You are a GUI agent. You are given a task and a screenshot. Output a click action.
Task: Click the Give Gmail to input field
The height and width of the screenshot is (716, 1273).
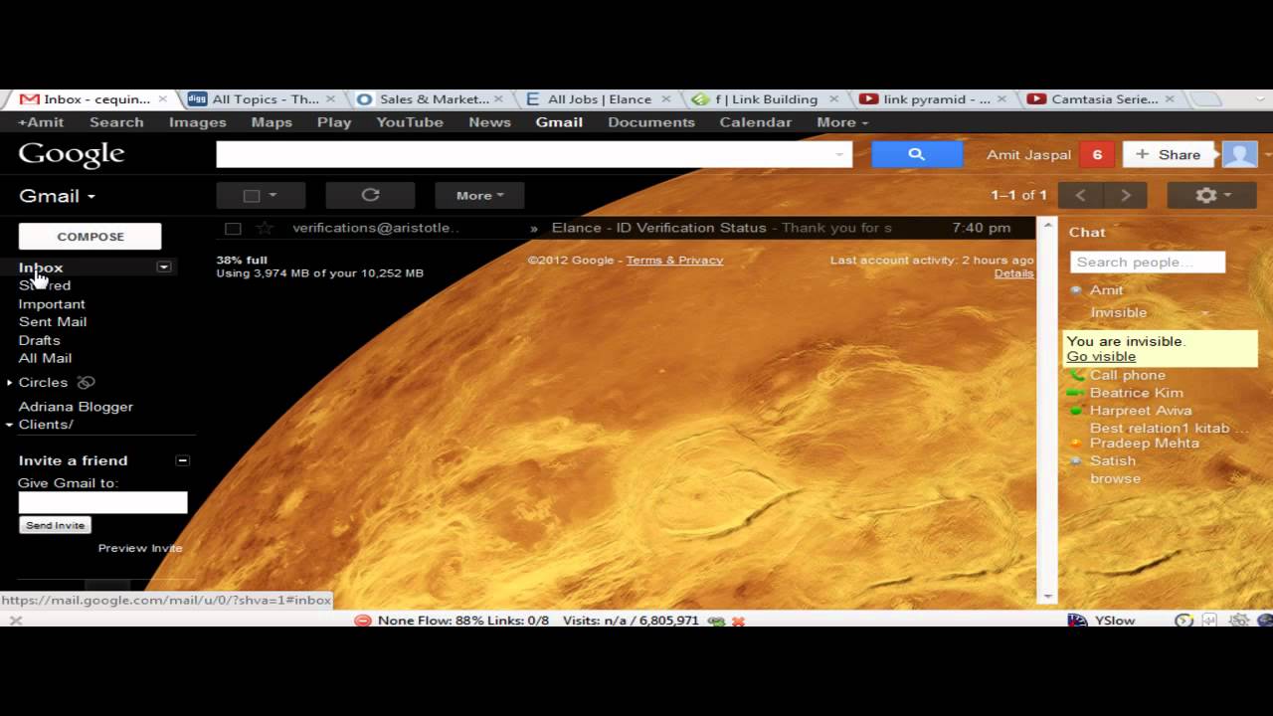(x=102, y=503)
